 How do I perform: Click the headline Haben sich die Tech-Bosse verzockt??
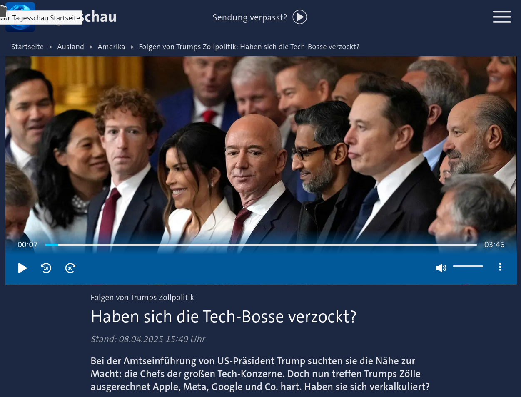pos(224,317)
